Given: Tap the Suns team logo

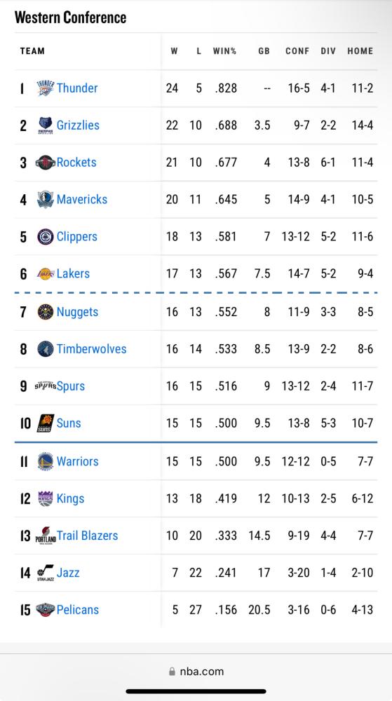Looking at the screenshot, I should click(x=46, y=423).
